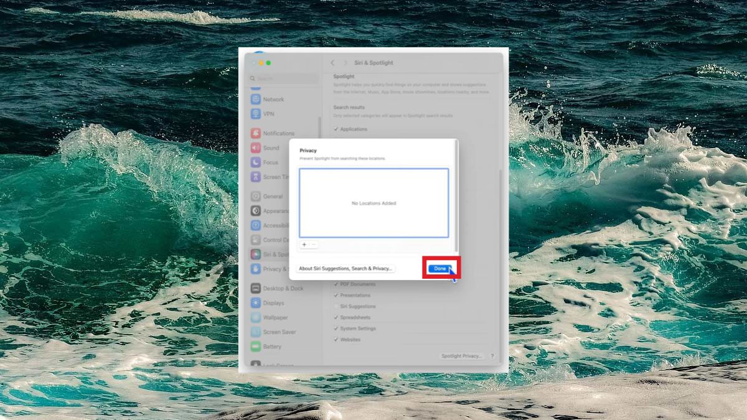
Task: Uncheck the Spreadsheets checkbox
Action: (x=336, y=317)
